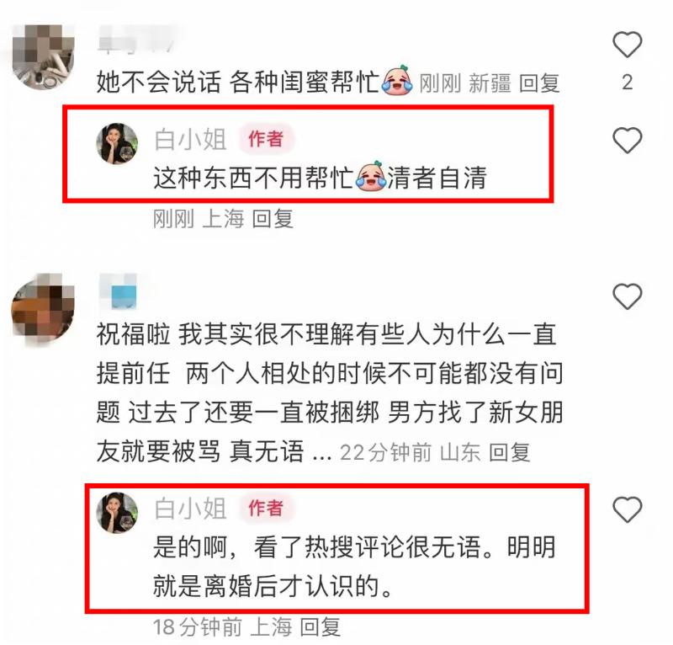This screenshot has width=673, height=645.
Task: Tap 作者 badge on the 清者自清 reply
Action: [266, 139]
